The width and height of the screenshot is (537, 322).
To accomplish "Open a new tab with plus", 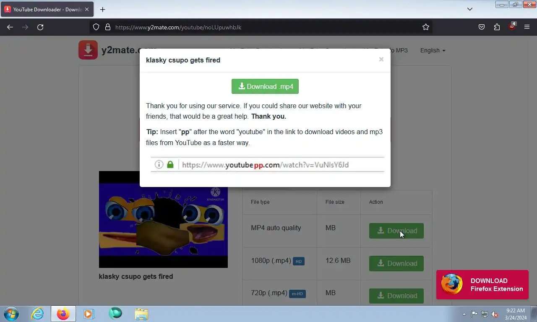I will (x=102, y=9).
